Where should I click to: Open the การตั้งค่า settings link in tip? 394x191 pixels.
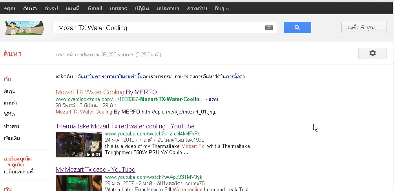pos(235,77)
